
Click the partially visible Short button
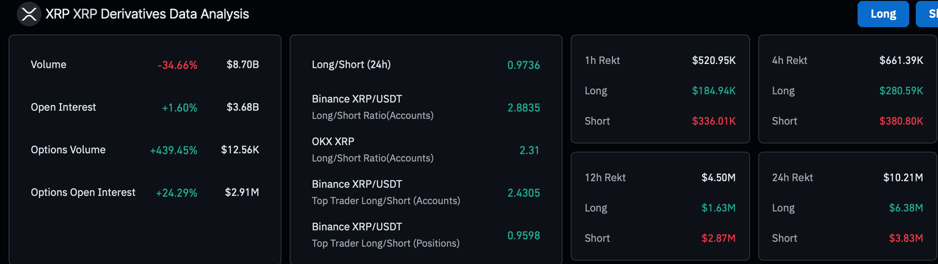pyautogui.click(x=928, y=14)
